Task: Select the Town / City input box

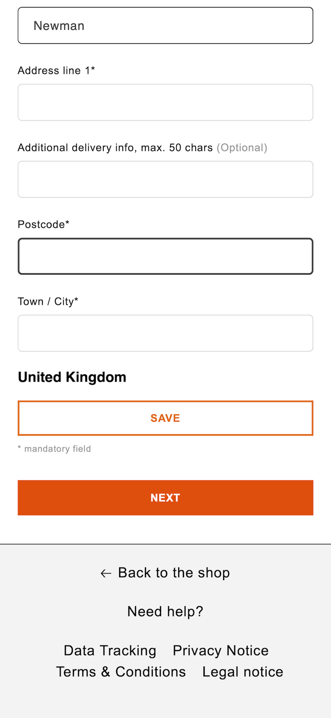Action: tap(165, 333)
